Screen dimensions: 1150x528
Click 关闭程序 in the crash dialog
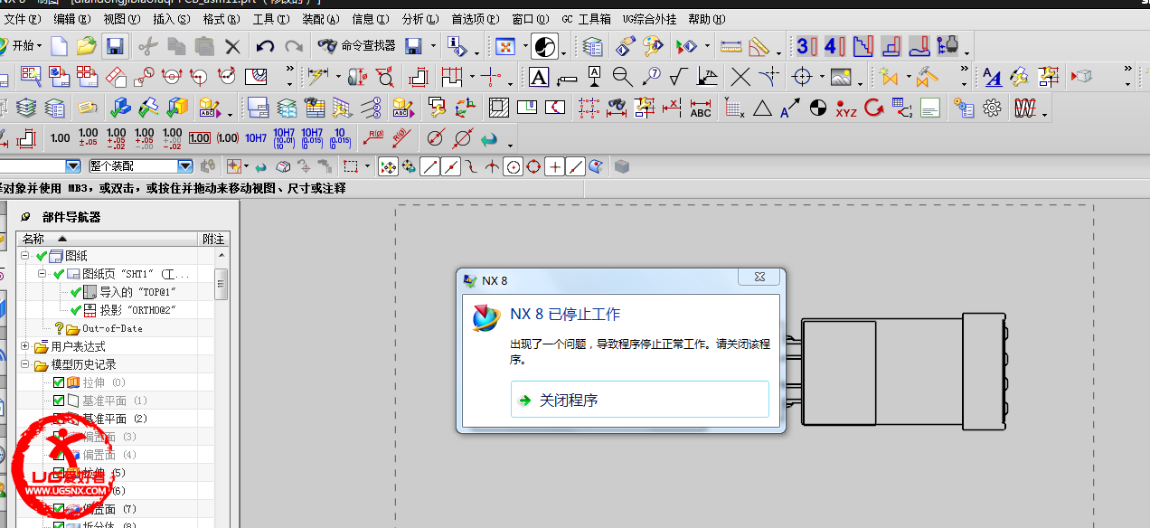click(640, 400)
